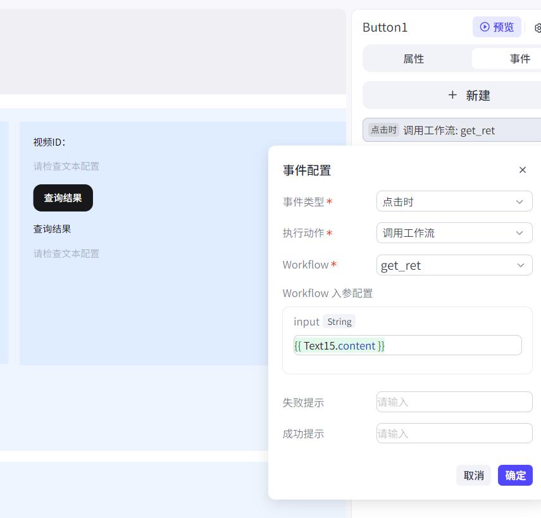This screenshot has height=518, width=541.
Task: Click the 预览 play icon
Action: 485,27
